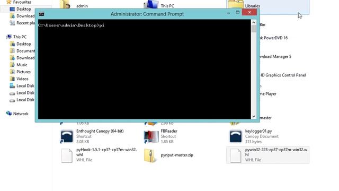Image resolution: width=339 pixels, height=191 pixels.
Task: Click the Command Prompt title bar text
Action: pos(147,14)
